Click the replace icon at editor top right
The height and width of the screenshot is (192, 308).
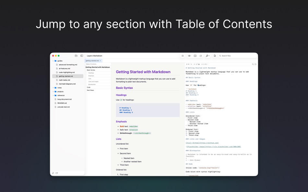255,64
